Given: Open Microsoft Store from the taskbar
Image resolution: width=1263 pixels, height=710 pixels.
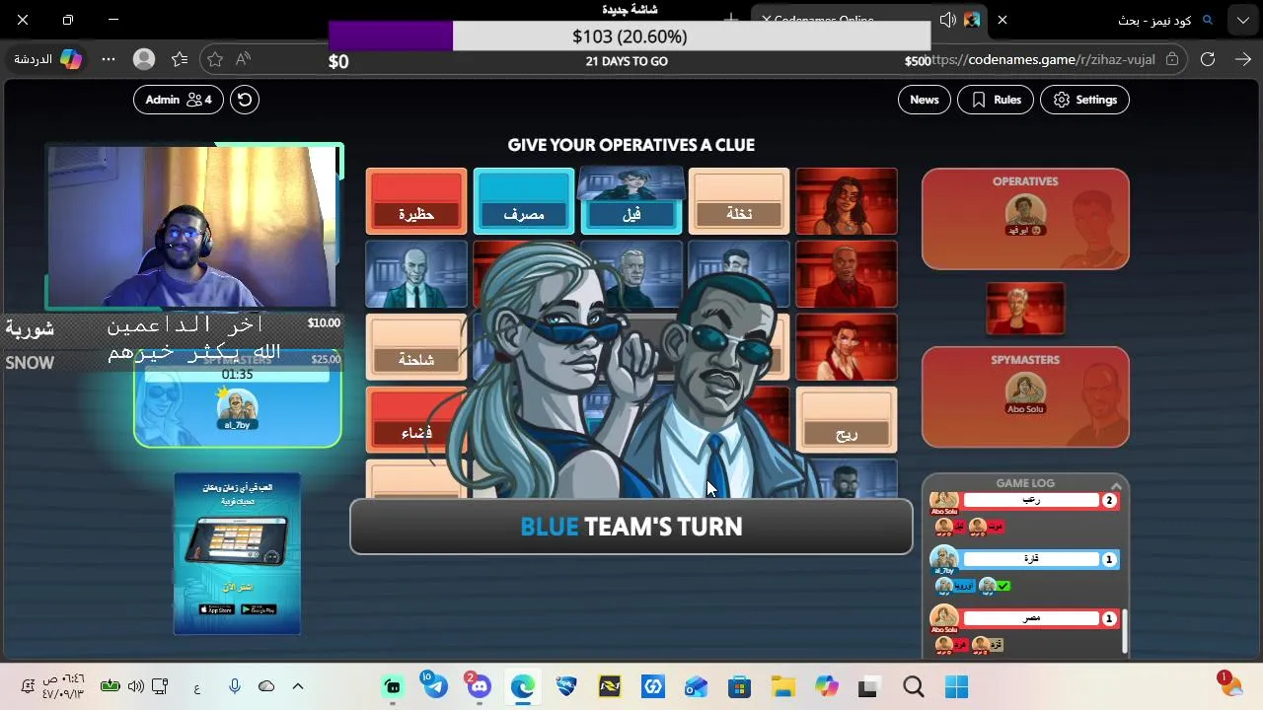Looking at the screenshot, I should pyautogui.click(x=740, y=687).
